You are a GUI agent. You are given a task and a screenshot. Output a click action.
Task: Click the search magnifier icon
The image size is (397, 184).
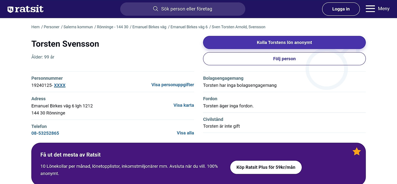coord(156,9)
